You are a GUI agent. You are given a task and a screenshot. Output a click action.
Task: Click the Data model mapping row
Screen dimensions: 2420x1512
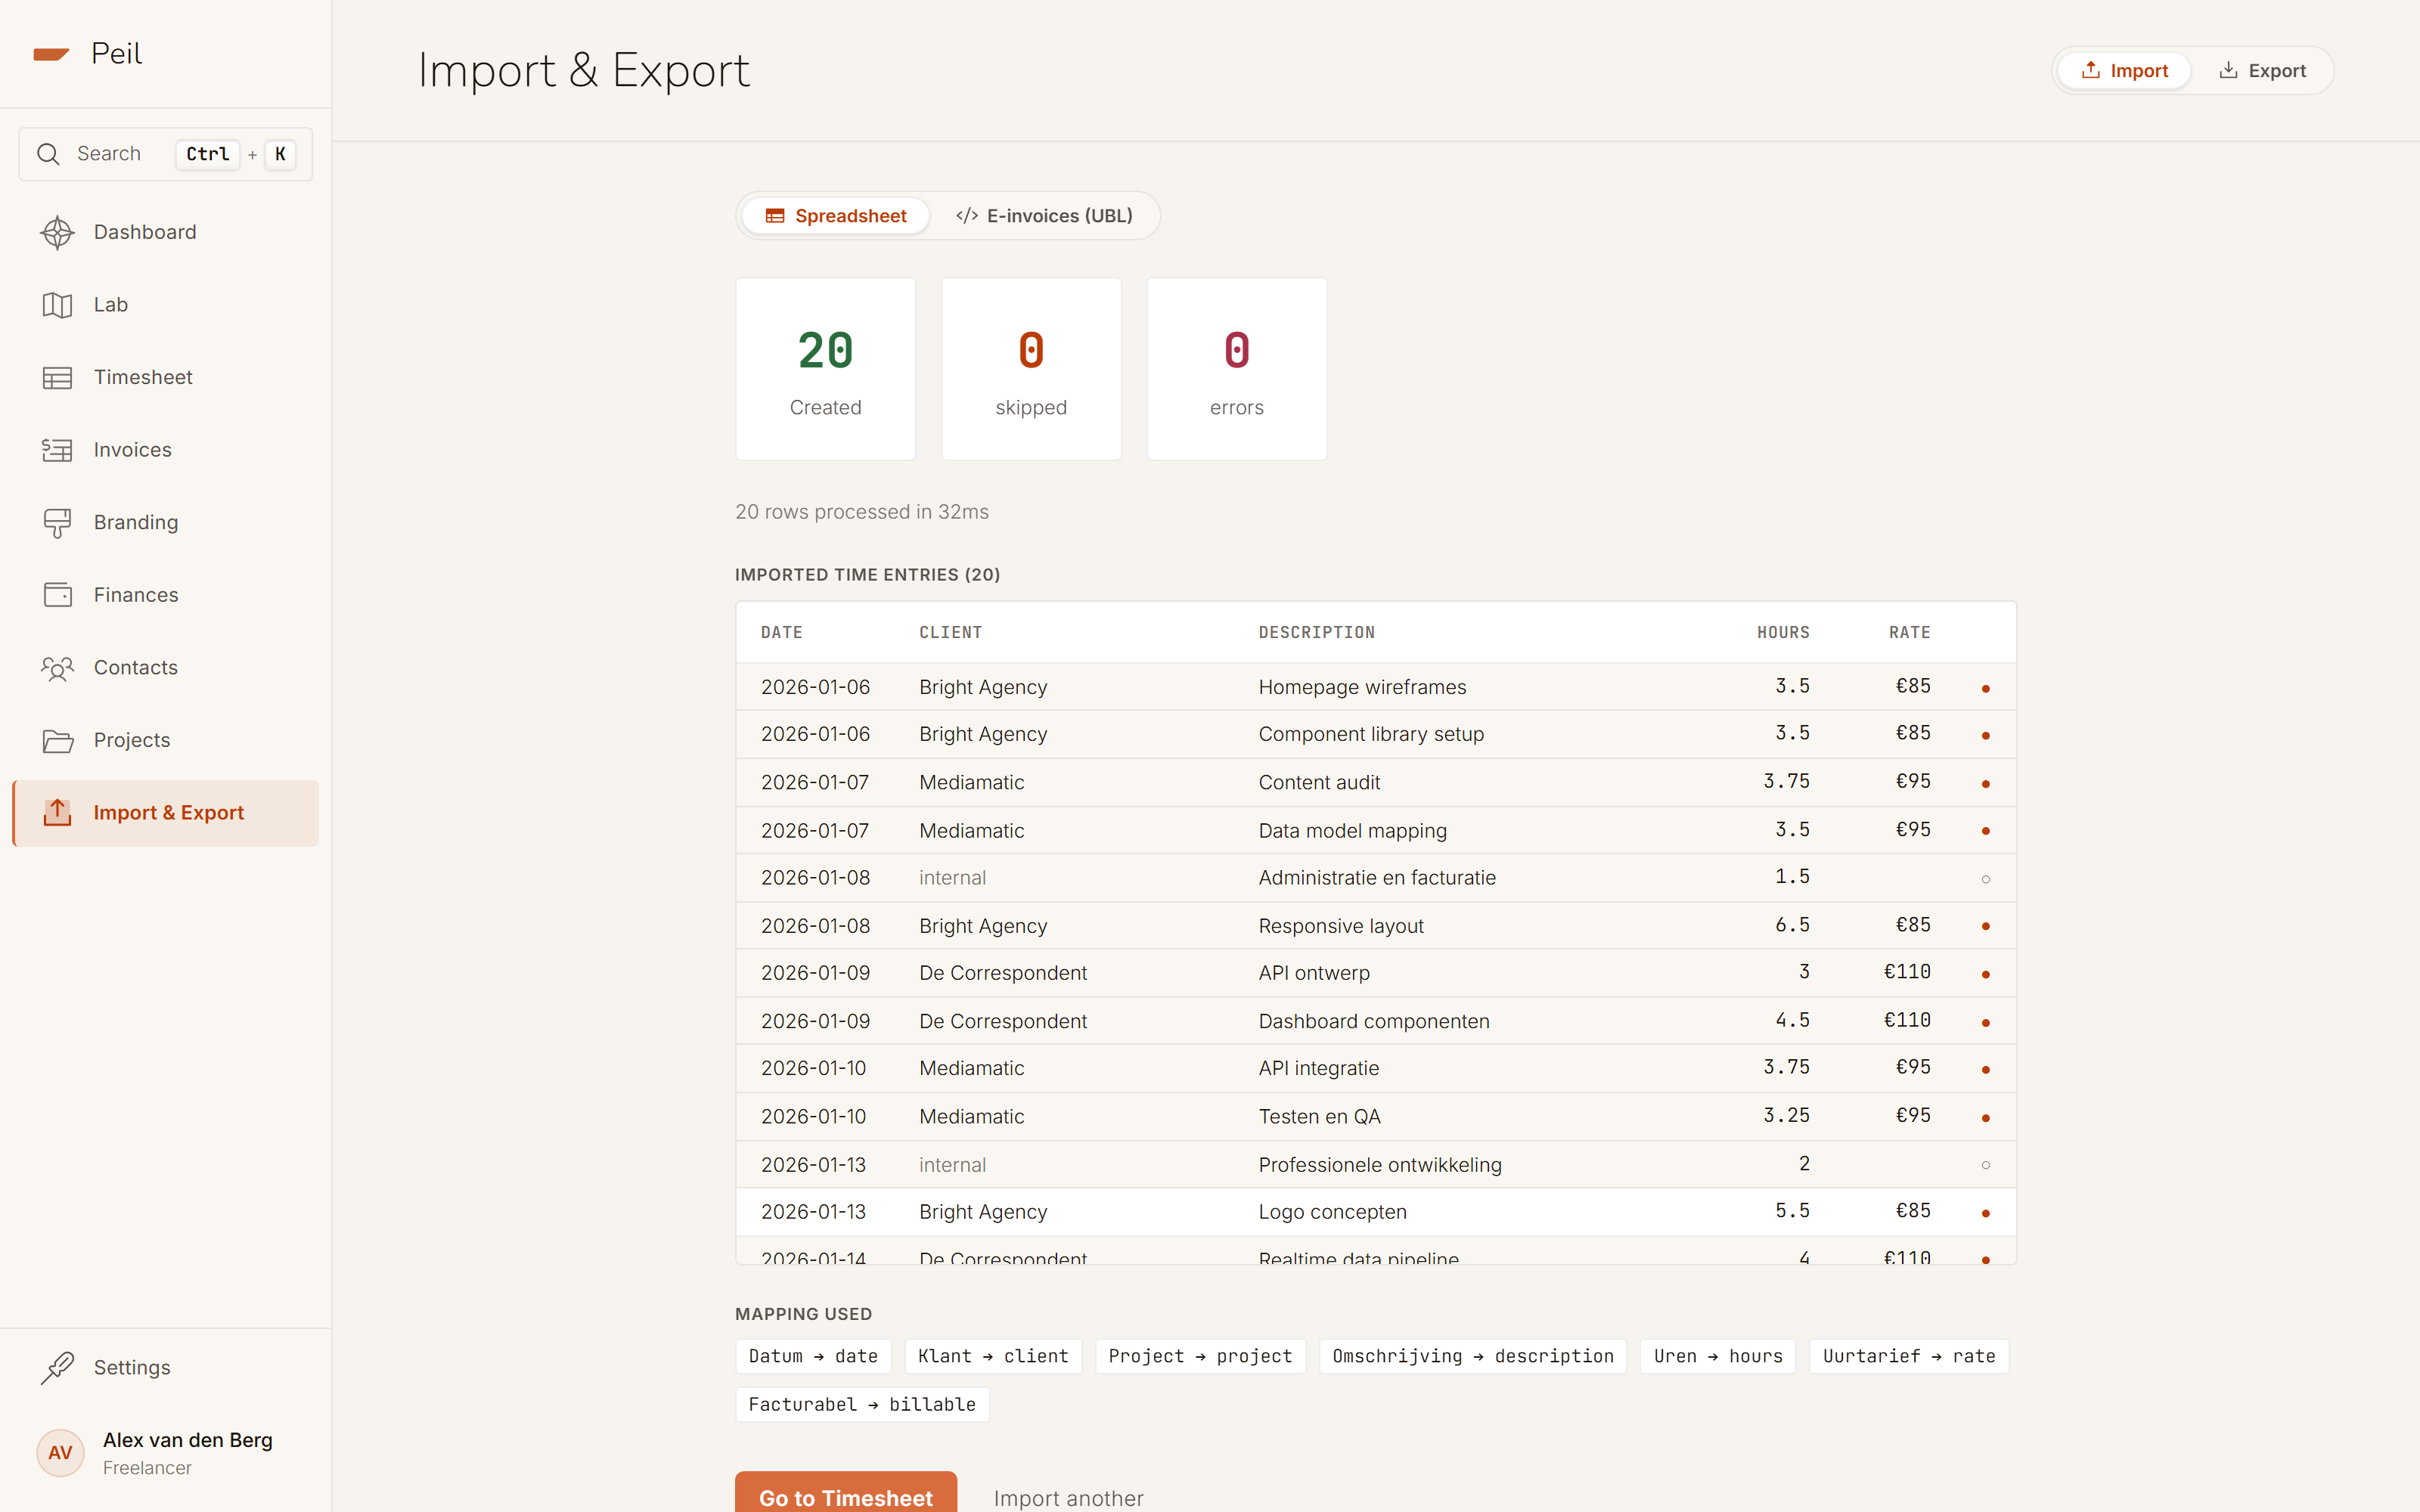click(1375, 831)
